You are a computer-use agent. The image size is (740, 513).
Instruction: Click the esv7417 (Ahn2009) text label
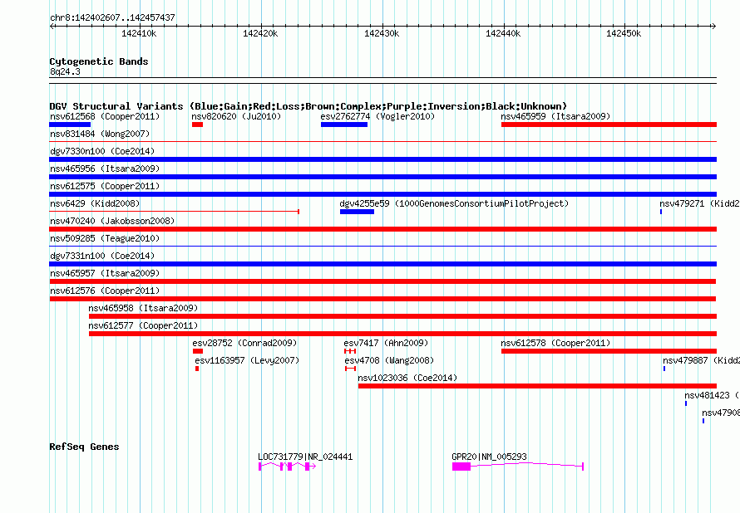(386, 343)
